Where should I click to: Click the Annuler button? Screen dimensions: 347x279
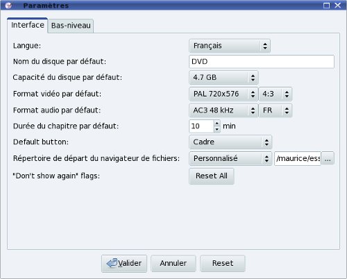tap(173, 263)
